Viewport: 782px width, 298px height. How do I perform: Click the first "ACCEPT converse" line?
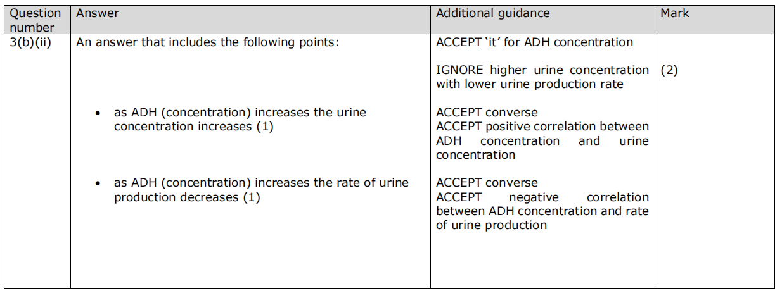click(487, 113)
